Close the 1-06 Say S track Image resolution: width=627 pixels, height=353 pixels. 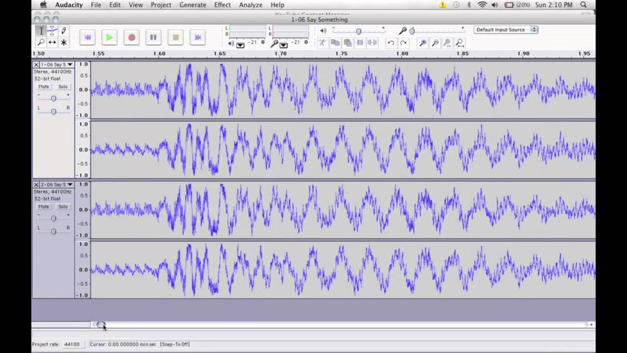click(x=36, y=65)
